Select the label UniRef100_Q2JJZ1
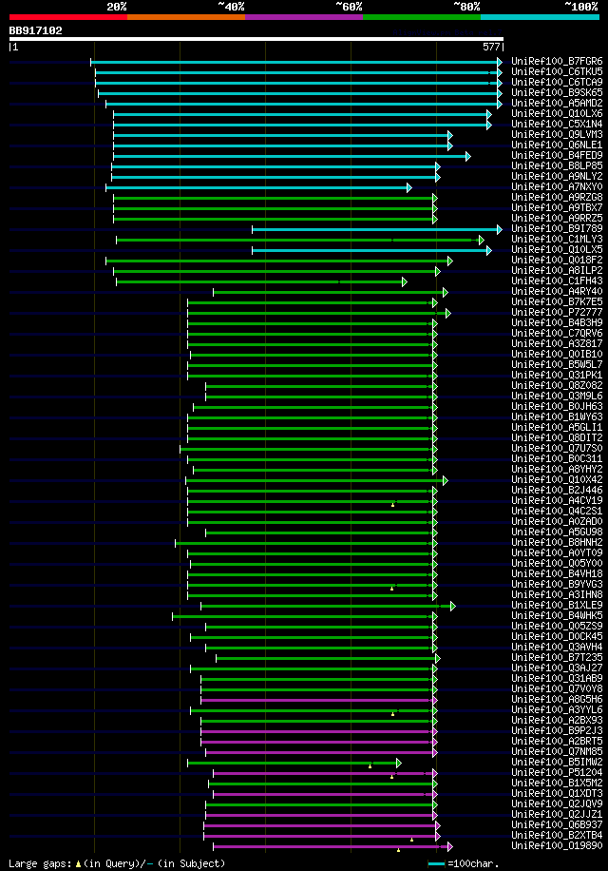 tap(557, 814)
